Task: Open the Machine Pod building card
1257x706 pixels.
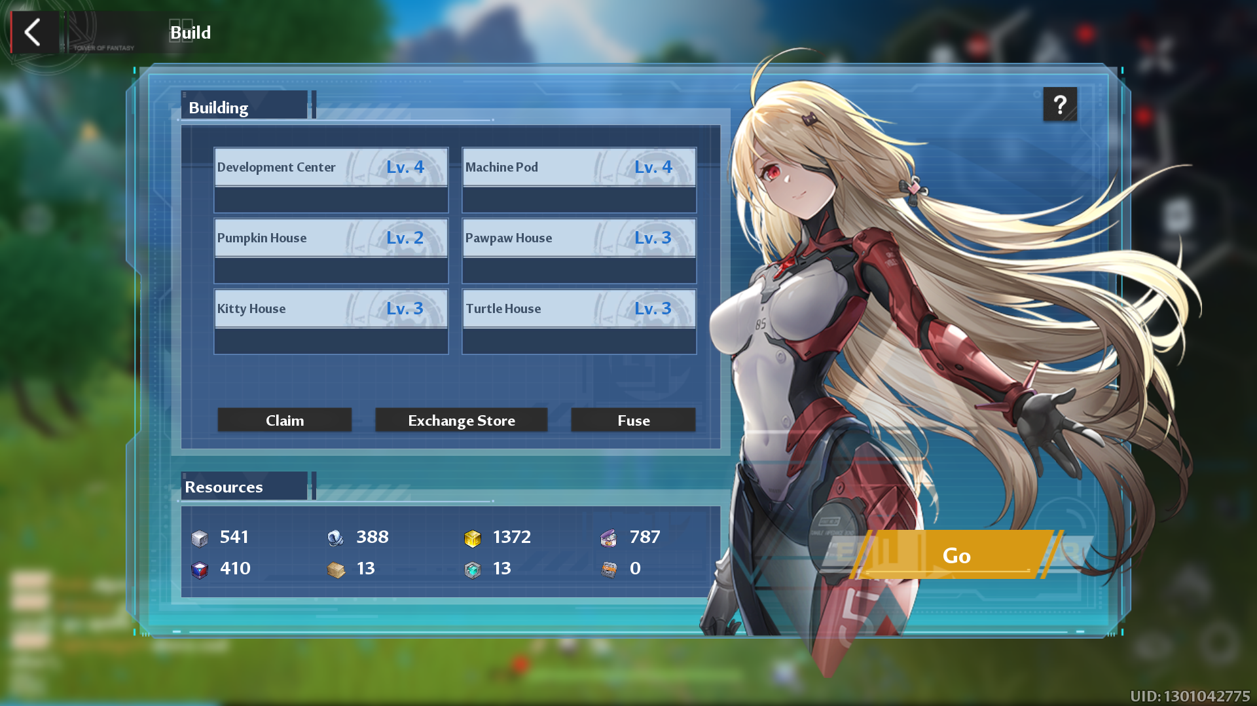Action: [x=579, y=180]
